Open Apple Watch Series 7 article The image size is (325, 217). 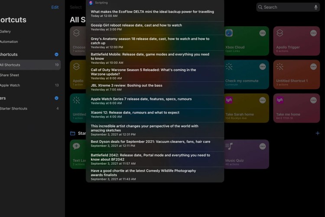click(x=155, y=101)
